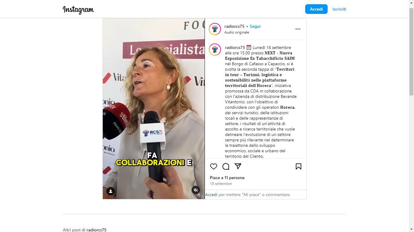
Task: Open radiorcs75 profile picture in post header
Action: coord(215,29)
